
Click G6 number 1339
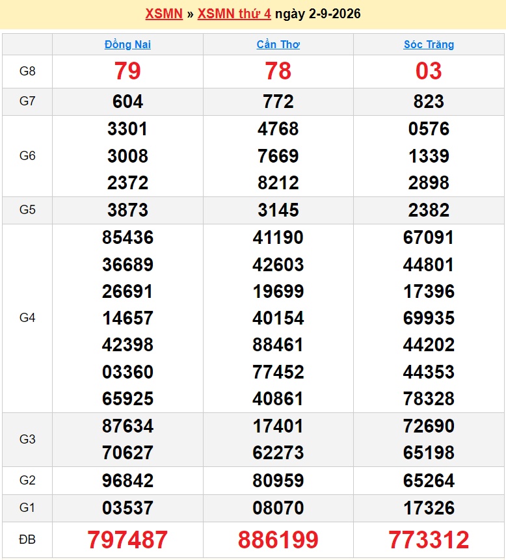(429, 156)
